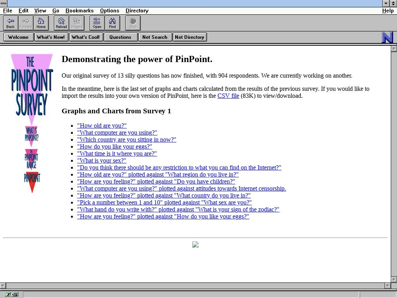The image size is (397, 298).
Task: Open the Options menu
Action: coord(109,10)
